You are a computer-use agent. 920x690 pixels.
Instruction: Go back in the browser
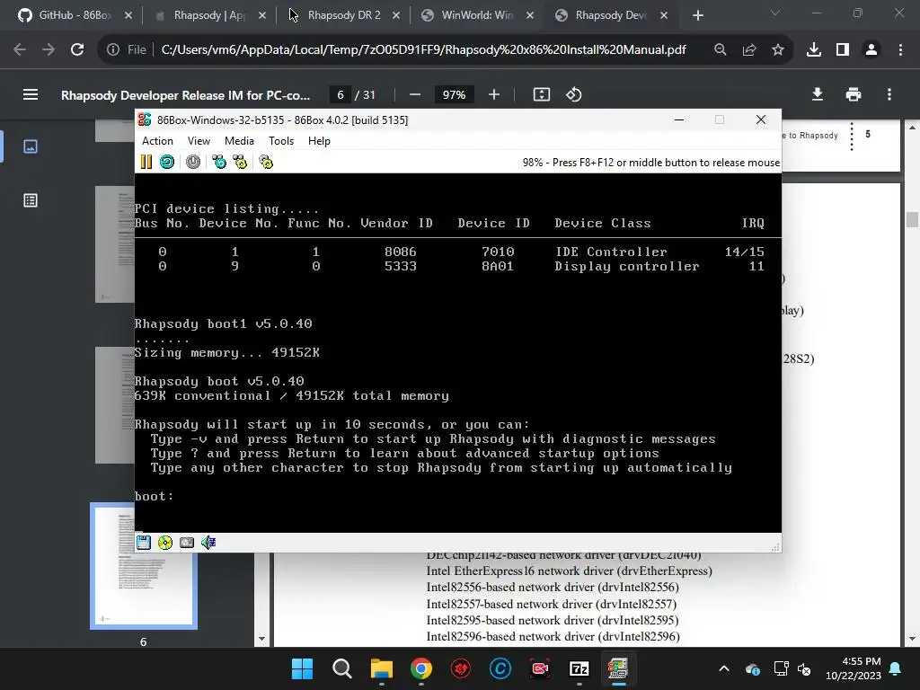pyautogui.click(x=20, y=50)
